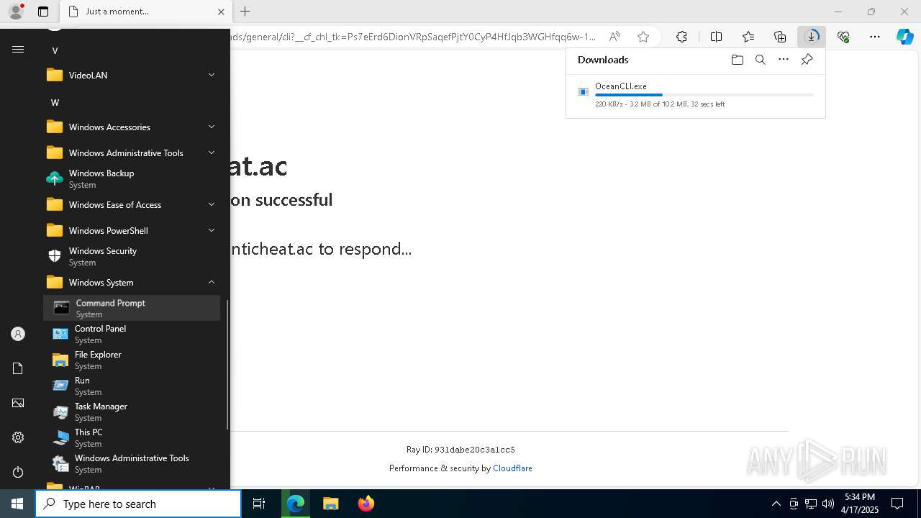The width and height of the screenshot is (921, 518).
Task: Follow the Cloudflare link
Action: 512,468
